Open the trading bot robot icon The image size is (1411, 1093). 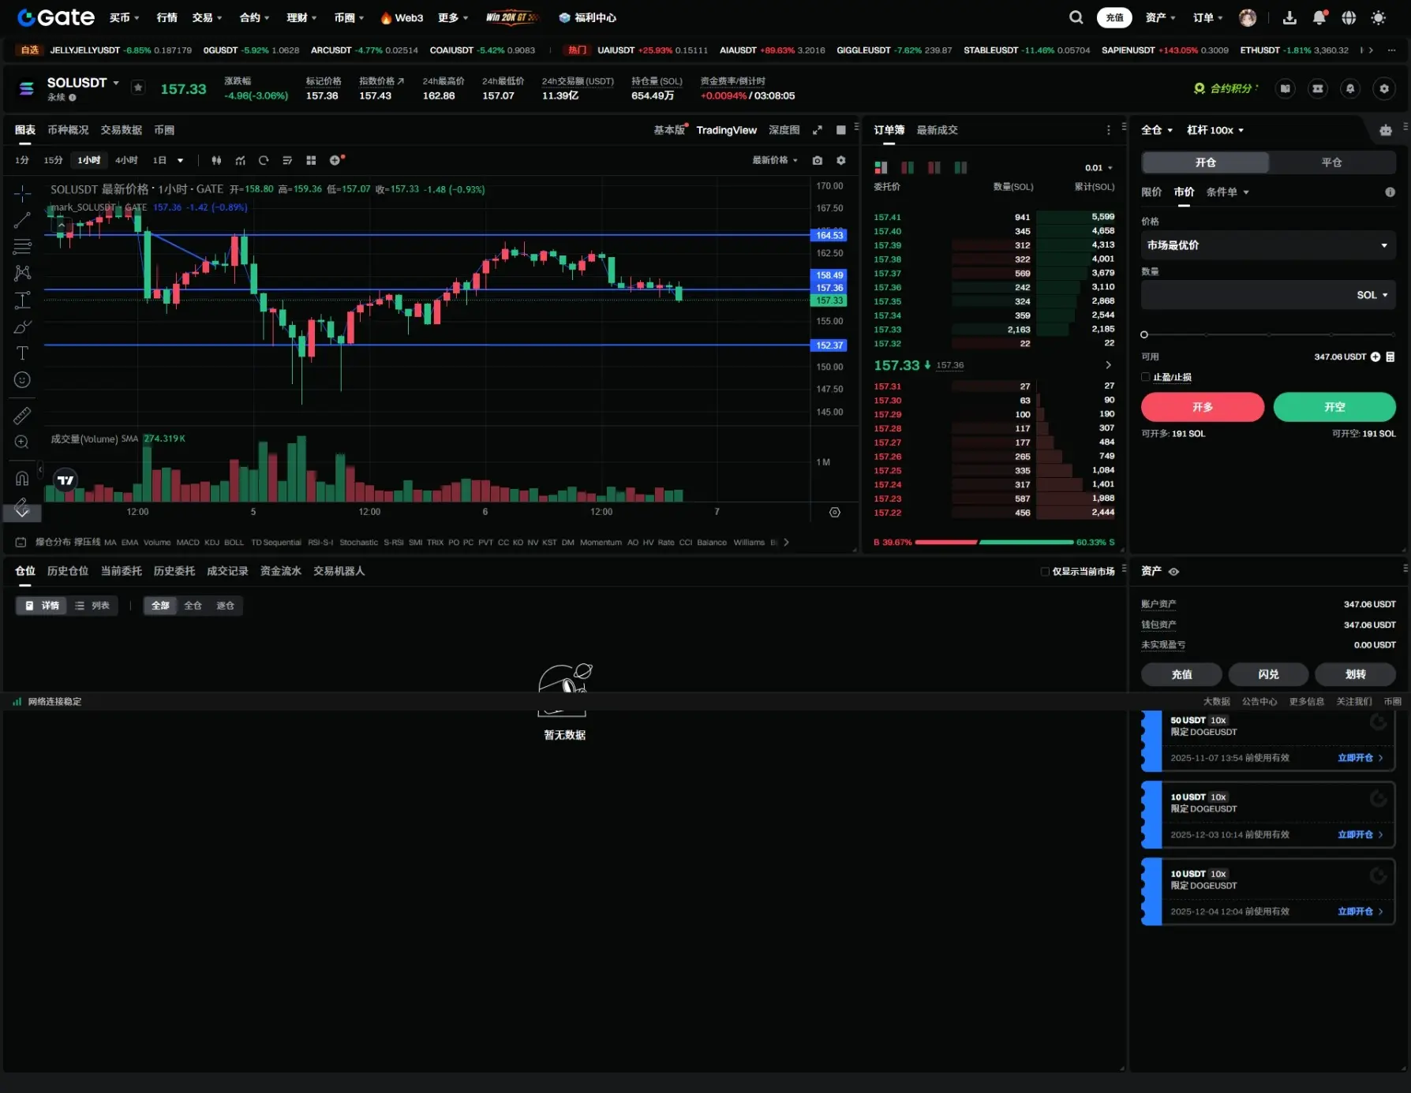pos(1386,130)
